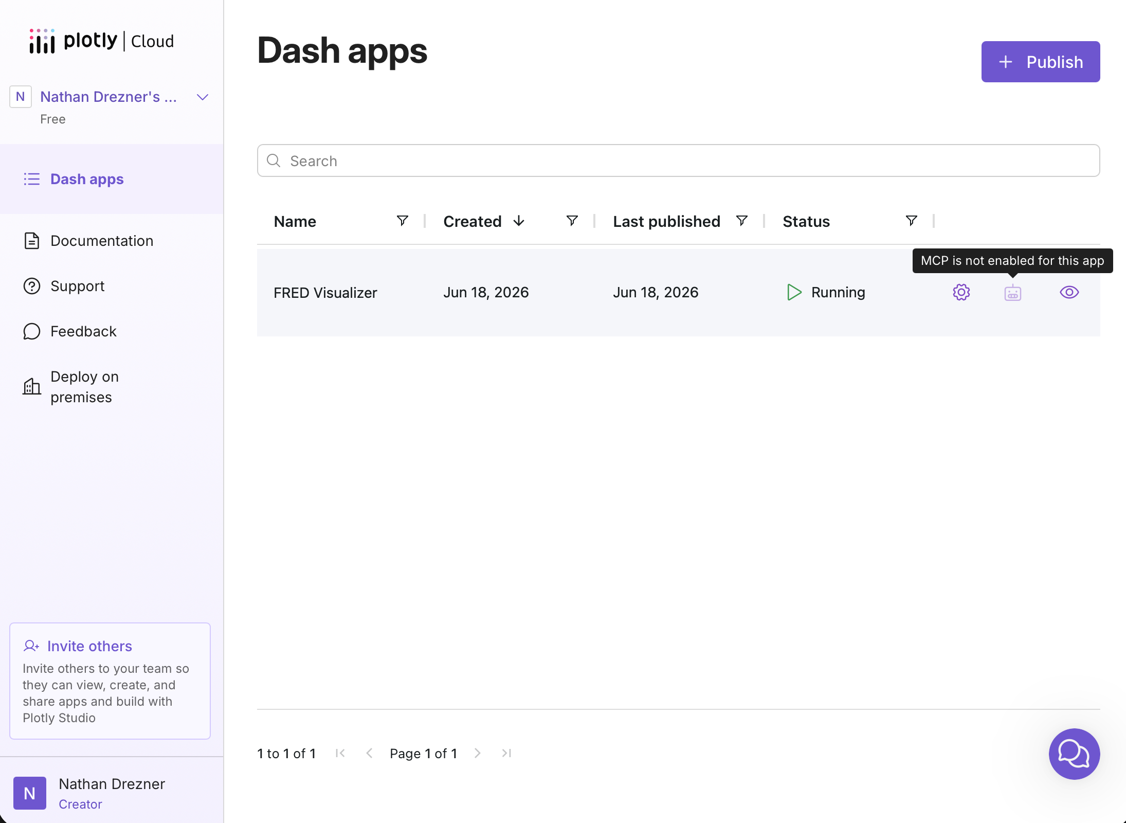Click the workspace N avatar badge
The height and width of the screenshot is (823, 1126).
pyautogui.click(x=21, y=97)
